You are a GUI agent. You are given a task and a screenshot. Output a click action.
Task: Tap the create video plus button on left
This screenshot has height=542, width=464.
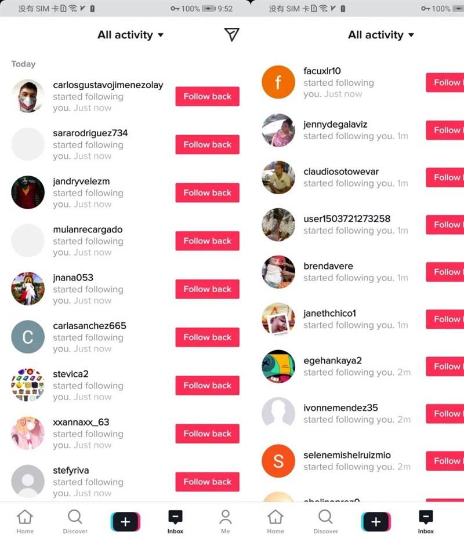click(125, 522)
